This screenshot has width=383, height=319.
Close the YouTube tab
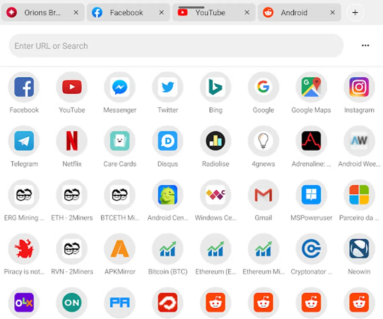click(247, 12)
